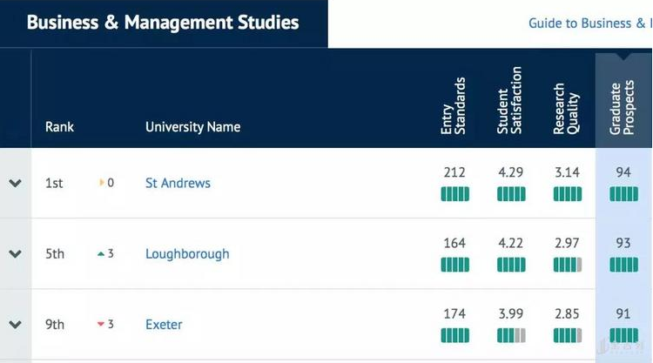Open the Loughborough university link
This screenshot has height=363, width=653.
[187, 254]
